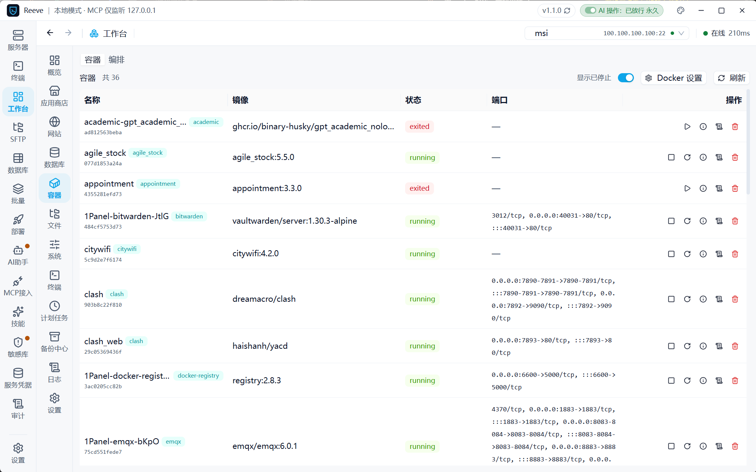Open the 概览 overview panel
The height and width of the screenshot is (472, 756).
point(54,65)
